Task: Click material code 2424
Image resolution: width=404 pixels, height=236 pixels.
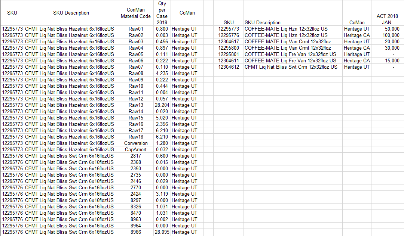Action: coord(136,194)
